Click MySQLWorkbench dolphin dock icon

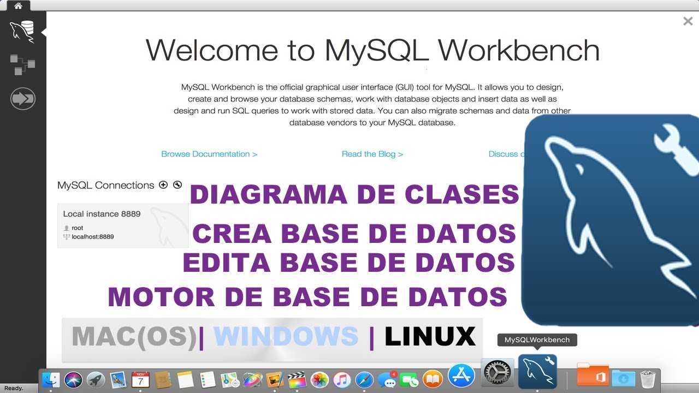537,371
